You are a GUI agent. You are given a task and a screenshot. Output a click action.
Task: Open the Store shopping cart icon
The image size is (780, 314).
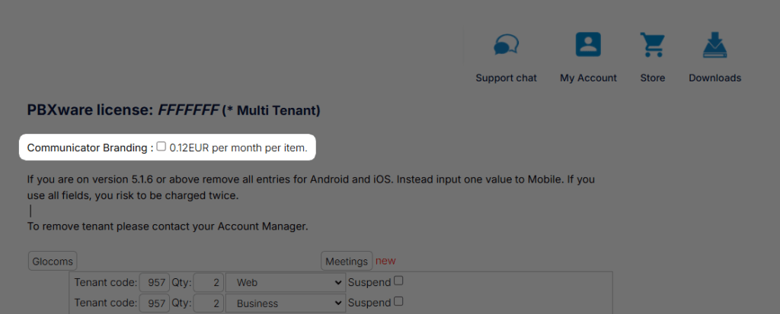coord(652,45)
